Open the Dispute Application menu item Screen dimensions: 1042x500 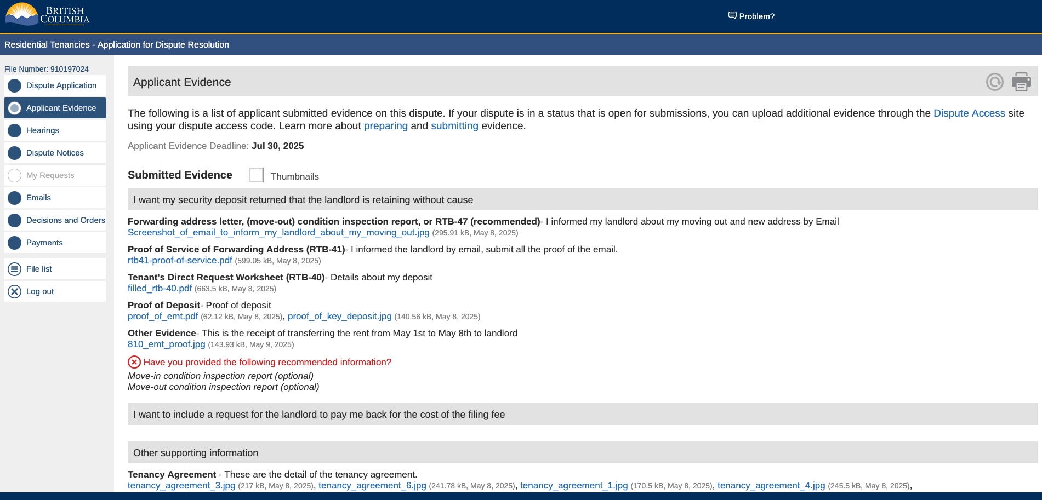pyautogui.click(x=61, y=85)
